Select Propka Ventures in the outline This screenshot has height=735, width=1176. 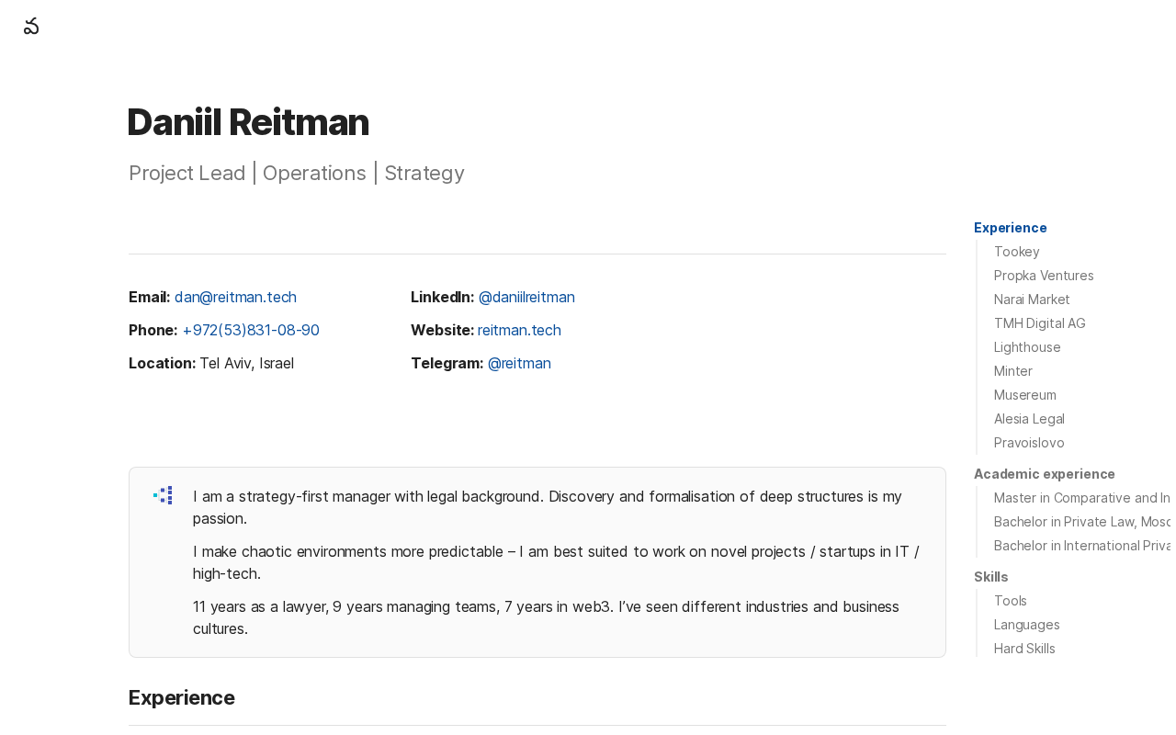(1043, 276)
